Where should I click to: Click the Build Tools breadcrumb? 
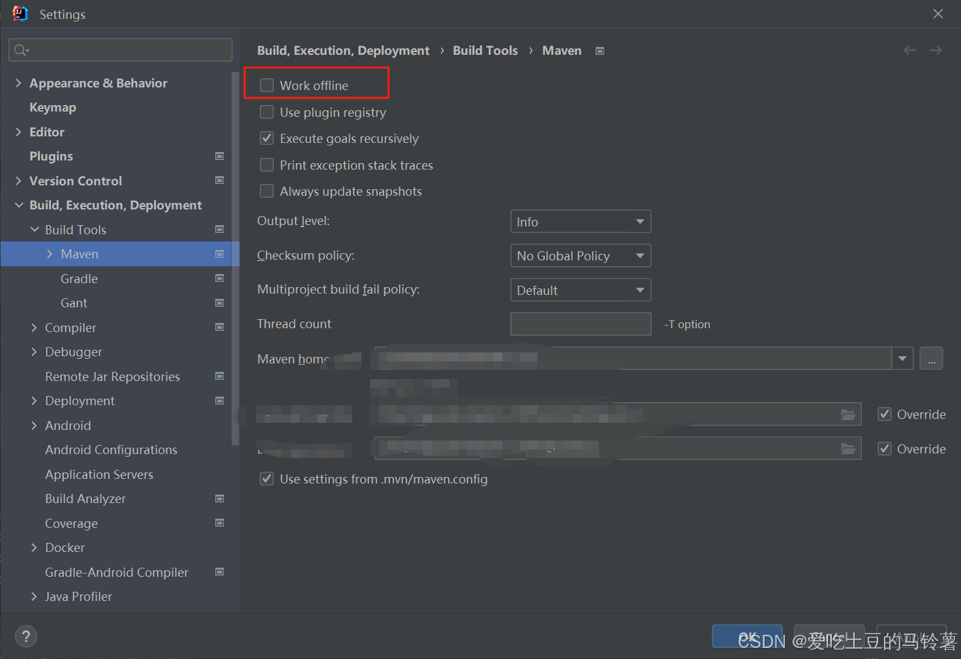485,51
